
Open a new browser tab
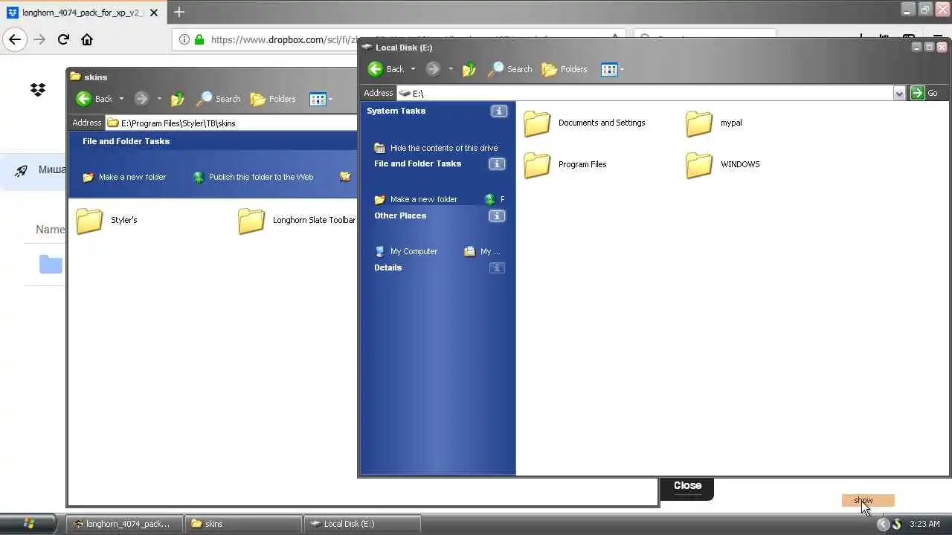[x=178, y=13]
